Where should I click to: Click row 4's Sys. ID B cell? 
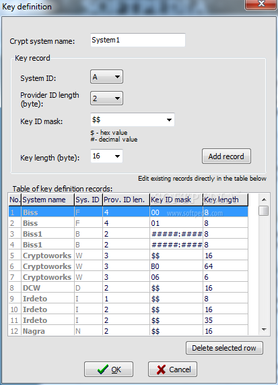coord(88,245)
